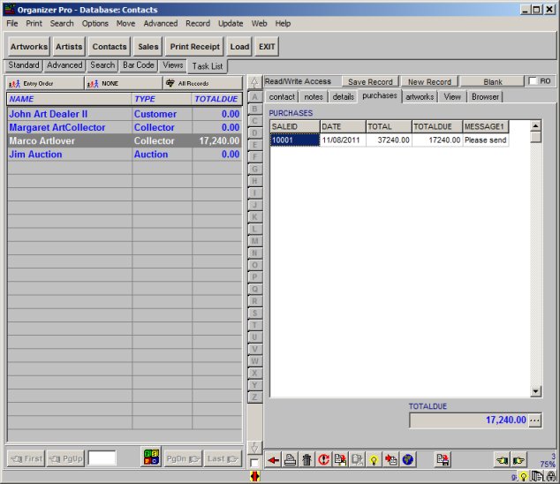Click the SALEID cell 10001
This screenshot has width=560, height=484.
295,140
